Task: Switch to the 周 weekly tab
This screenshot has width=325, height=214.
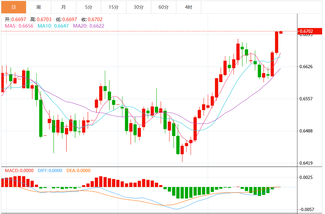Action: point(39,7)
